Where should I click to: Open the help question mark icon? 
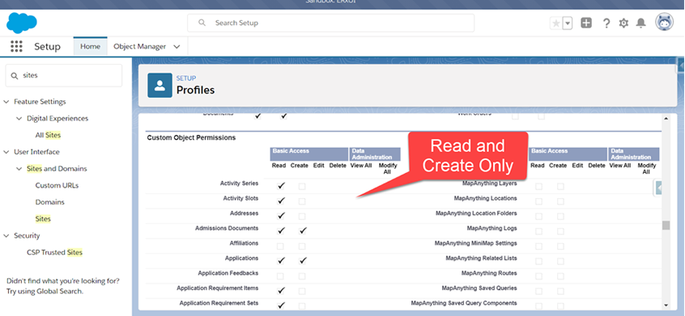coord(606,23)
